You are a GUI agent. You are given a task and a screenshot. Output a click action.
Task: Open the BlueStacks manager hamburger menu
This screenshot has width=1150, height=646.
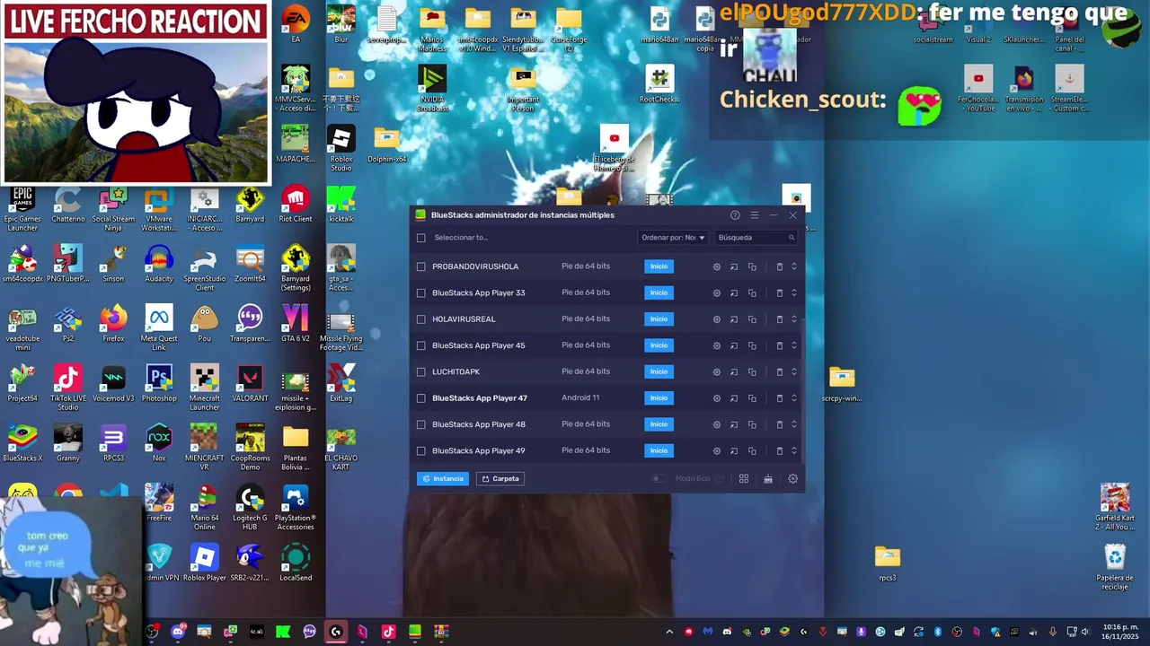[755, 215]
